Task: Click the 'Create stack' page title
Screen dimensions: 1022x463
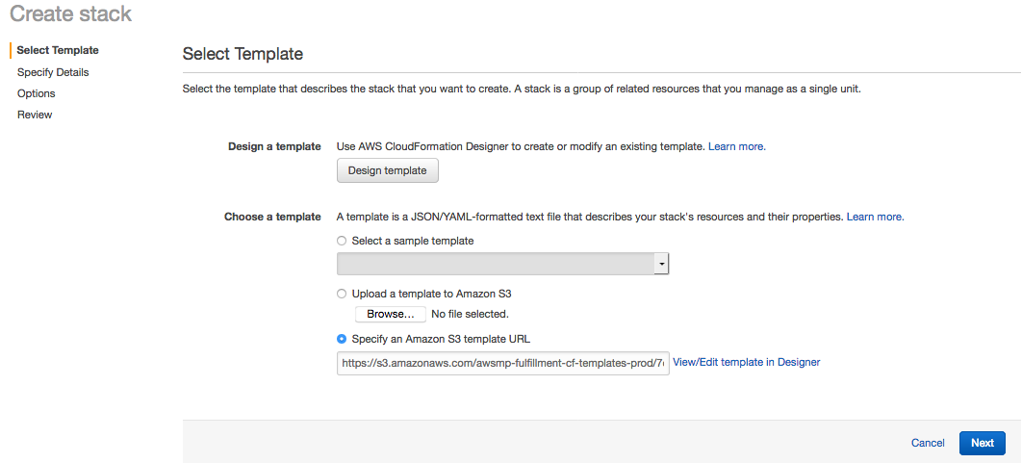Action: (70, 14)
